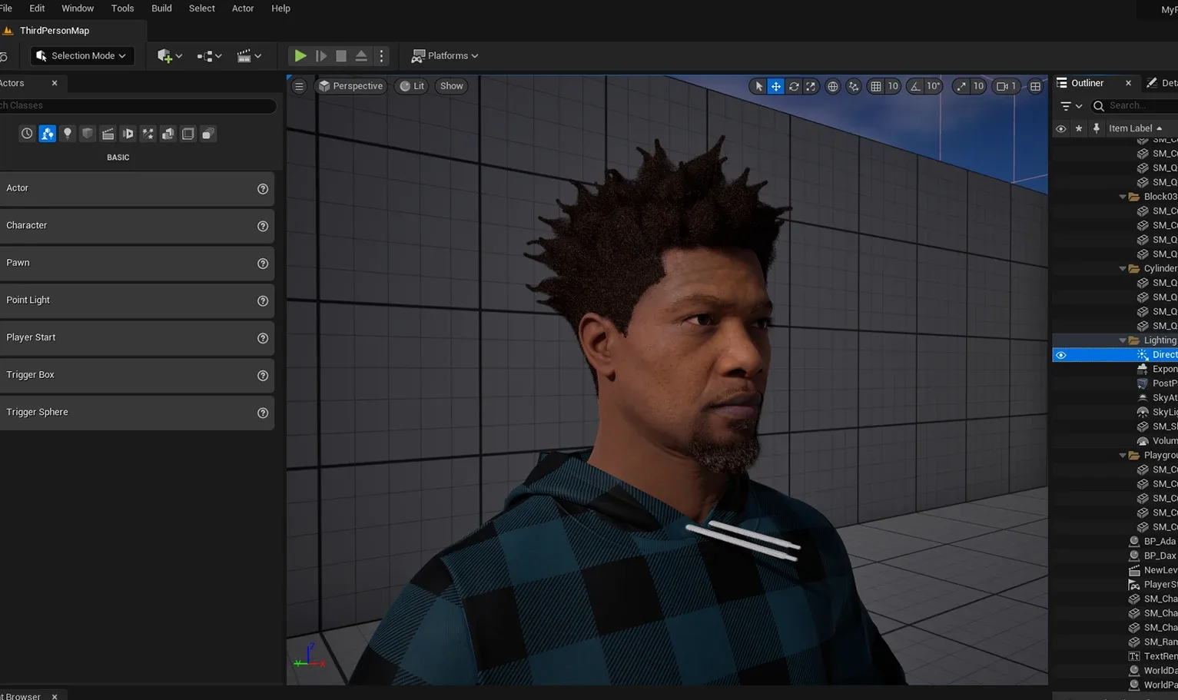Open the Selection Mode dropdown

(81, 56)
